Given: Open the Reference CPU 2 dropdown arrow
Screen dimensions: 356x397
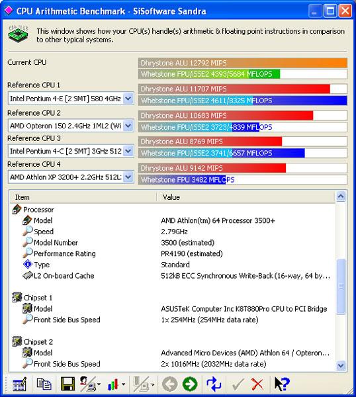Looking at the screenshot, I should coord(128,126).
